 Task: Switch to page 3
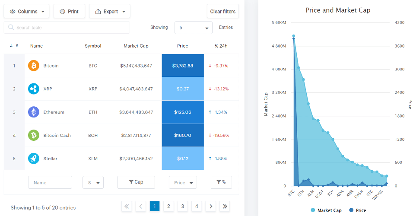tap(183, 206)
